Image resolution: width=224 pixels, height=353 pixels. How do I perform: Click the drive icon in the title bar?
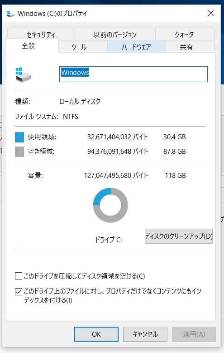pyautogui.click(x=10, y=14)
